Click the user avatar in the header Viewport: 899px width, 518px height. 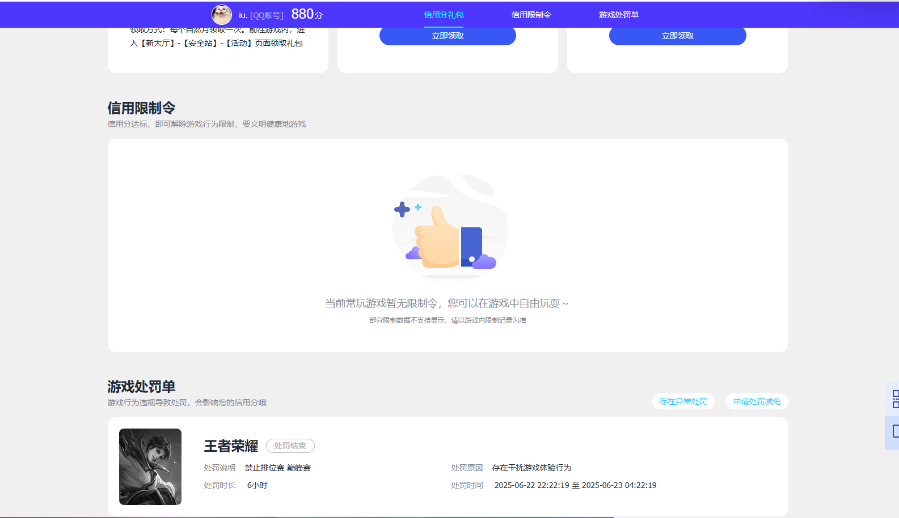222,15
